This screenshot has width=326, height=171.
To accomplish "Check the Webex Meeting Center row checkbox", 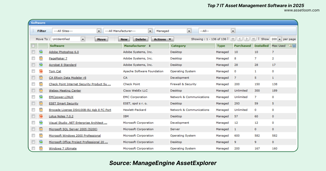I will point(33,90).
